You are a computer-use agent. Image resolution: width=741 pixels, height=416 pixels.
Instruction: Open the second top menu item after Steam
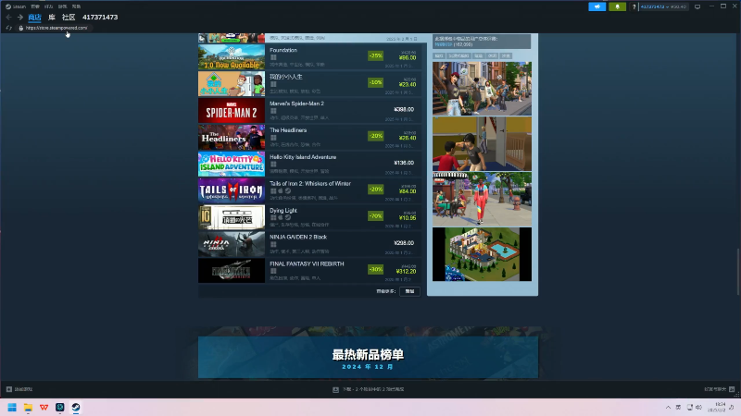click(35, 6)
